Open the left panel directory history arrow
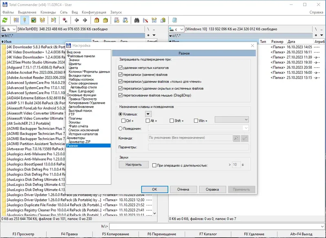Viewport: 326px width, 238px height. tap(154, 35)
